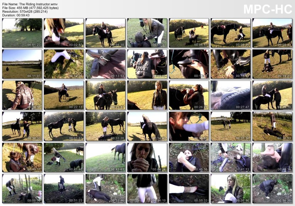Open the frame at 00:31:57
Screen dimensions: 295x206
(64, 126)
